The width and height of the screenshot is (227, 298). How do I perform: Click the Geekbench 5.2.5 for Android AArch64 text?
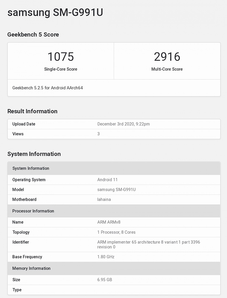pyautogui.click(x=48, y=88)
